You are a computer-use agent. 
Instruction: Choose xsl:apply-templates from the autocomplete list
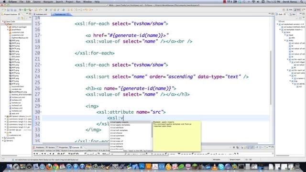131,125
